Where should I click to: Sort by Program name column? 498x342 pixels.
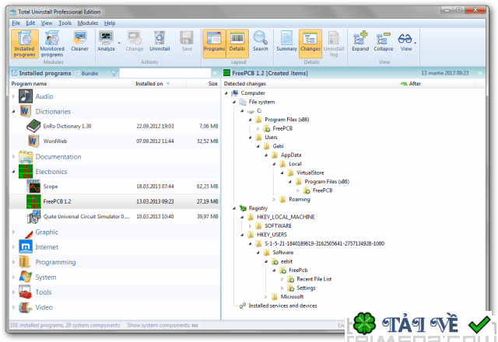tap(71, 84)
